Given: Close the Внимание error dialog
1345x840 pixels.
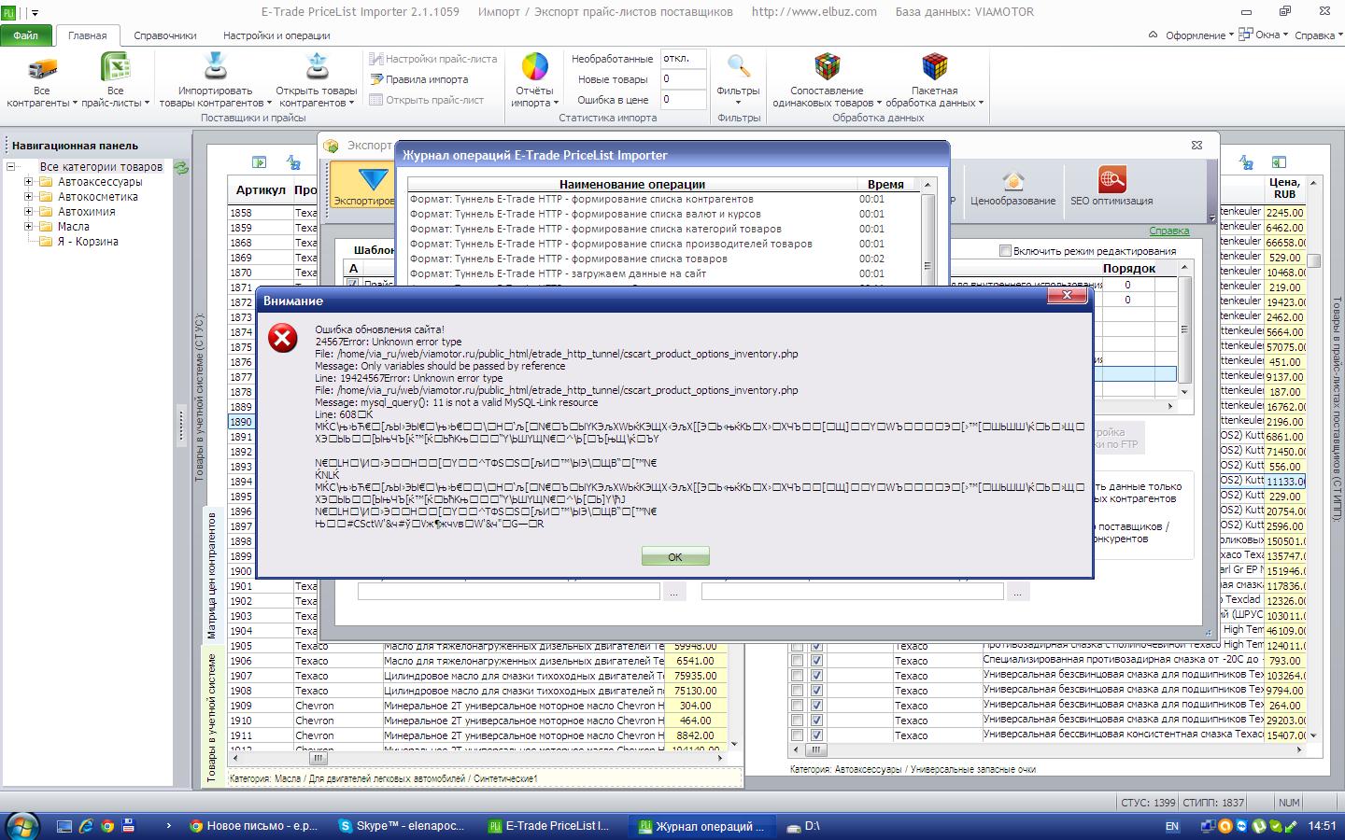Looking at the screenshot, I should pos(1067,296).
